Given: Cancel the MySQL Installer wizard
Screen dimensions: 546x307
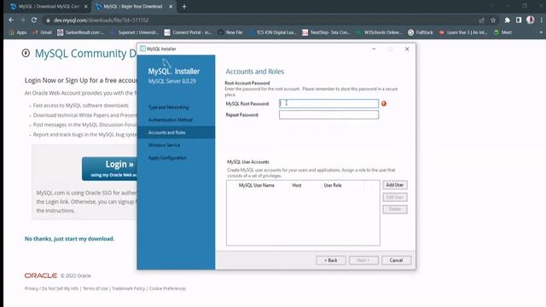Looking at the screenshot, I should (x=396, y=260).
